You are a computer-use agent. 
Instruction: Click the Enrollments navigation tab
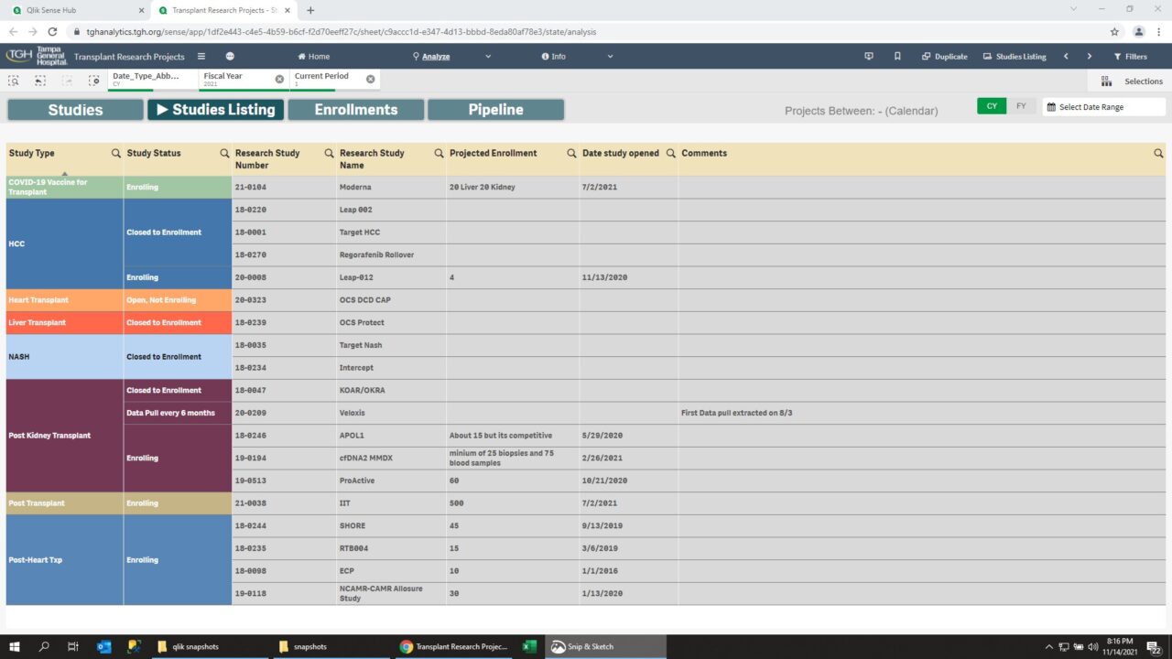point(355,109)
